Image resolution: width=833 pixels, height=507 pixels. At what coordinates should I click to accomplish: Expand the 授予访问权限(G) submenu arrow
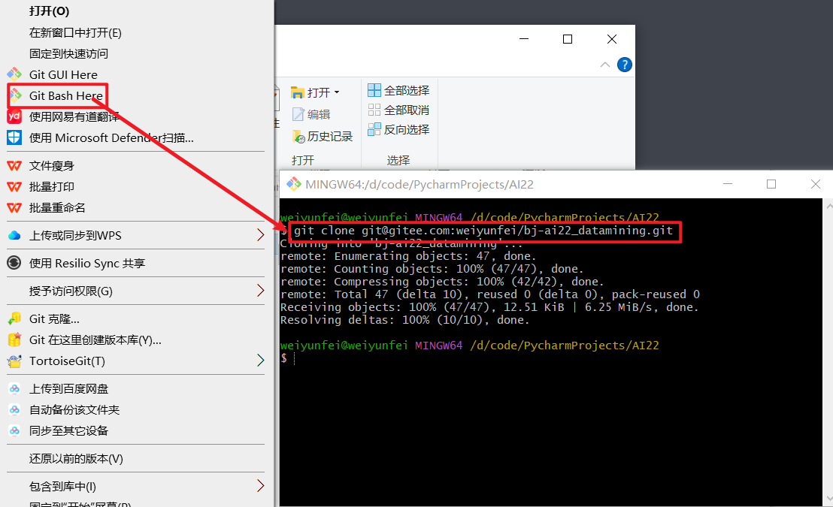(260, 291)
